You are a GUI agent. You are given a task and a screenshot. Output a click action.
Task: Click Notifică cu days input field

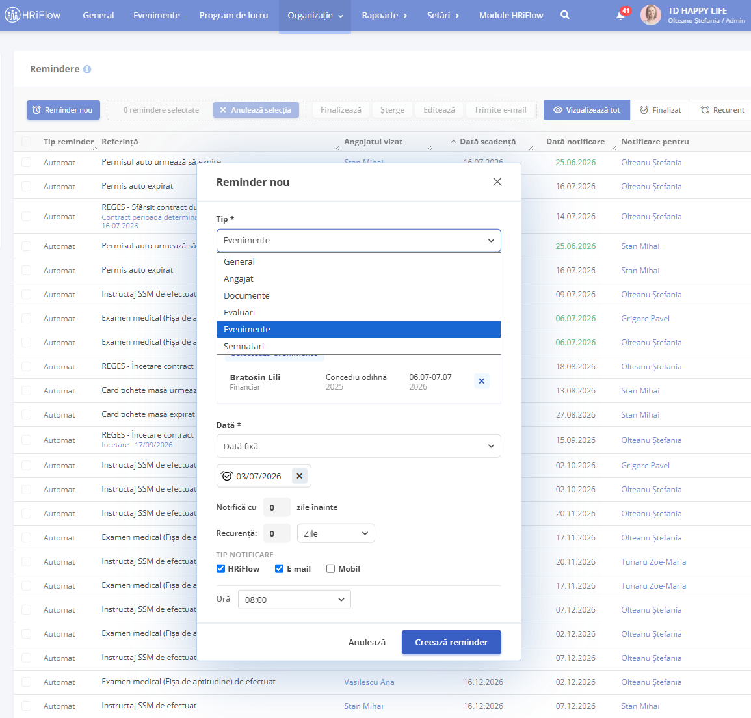[277, 507]
